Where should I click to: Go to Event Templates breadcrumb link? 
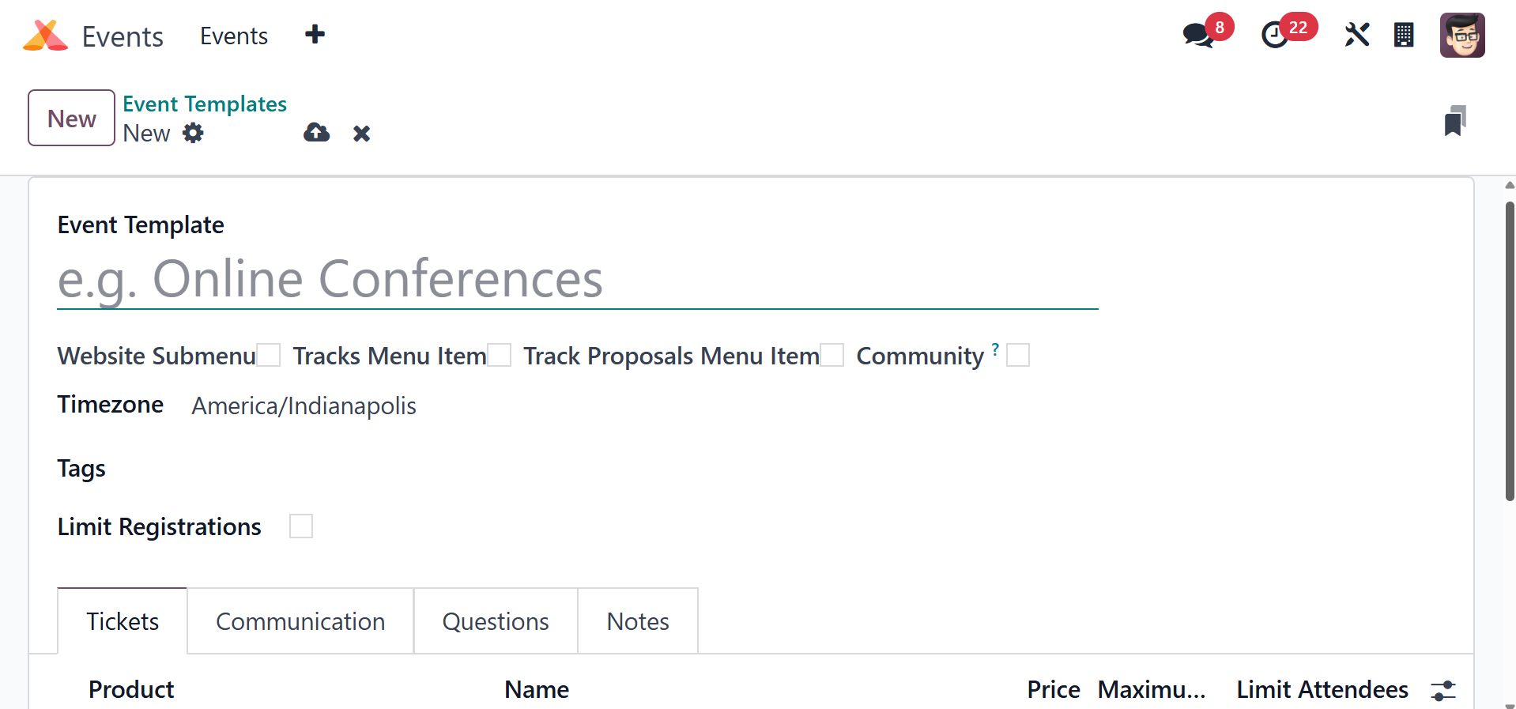point(204,104)
